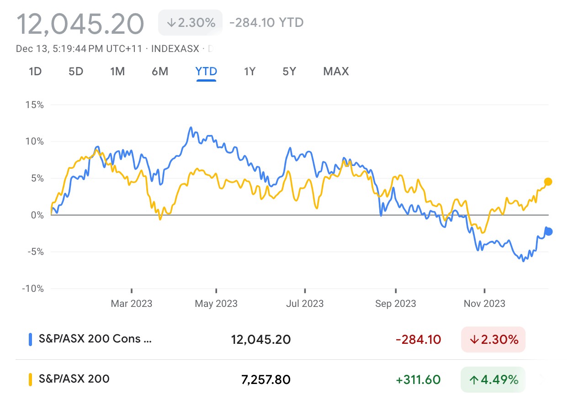Show the MAX time range
This screenshot has height=394, width=574.
[x=336, y=72]
